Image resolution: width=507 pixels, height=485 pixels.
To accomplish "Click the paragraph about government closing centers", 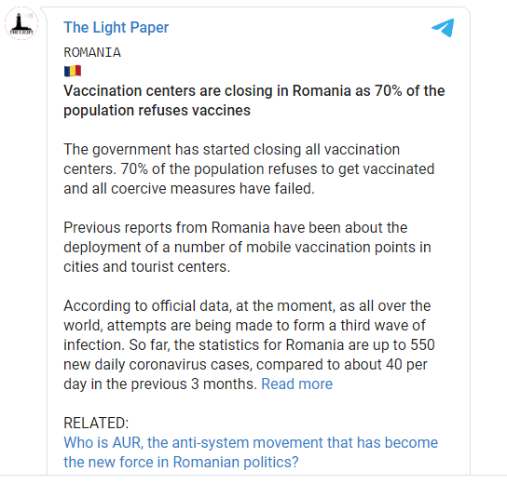I will (x=249, y=168).
